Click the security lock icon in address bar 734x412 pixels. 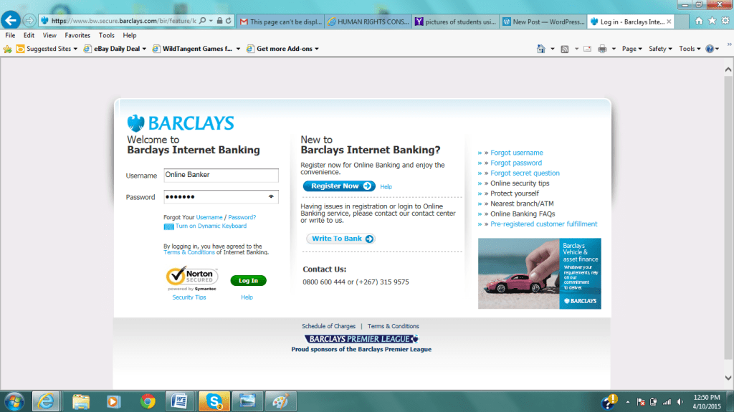219,21
